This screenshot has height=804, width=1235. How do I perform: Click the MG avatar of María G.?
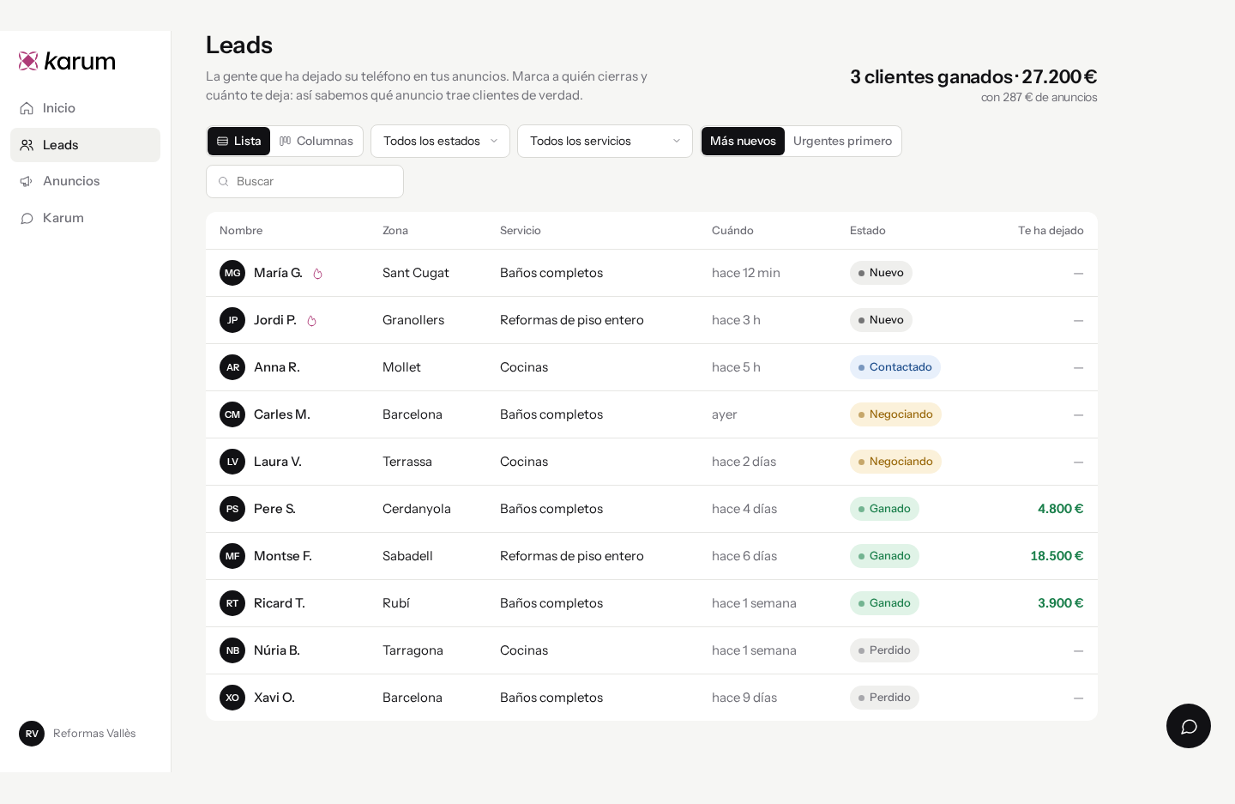pos(232,273)
